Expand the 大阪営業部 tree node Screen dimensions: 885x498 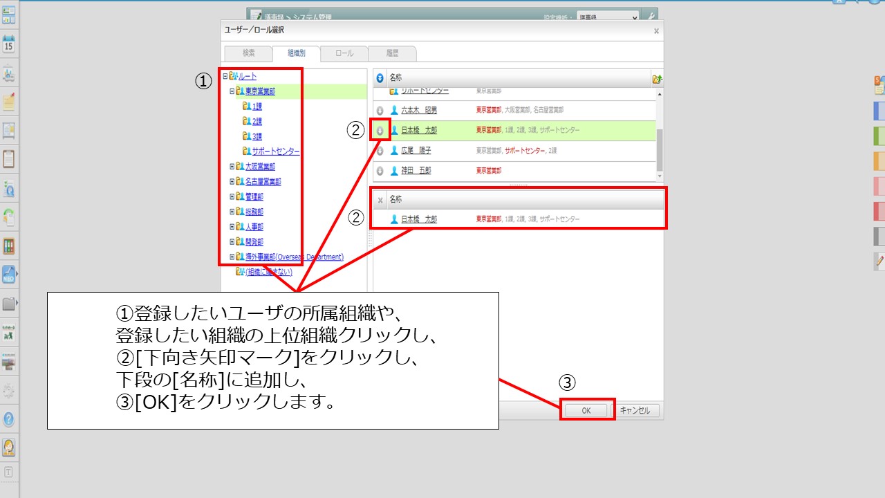point(232,167)
